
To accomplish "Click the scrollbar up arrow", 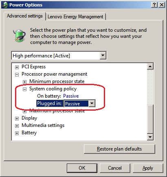I will [150, 66].
